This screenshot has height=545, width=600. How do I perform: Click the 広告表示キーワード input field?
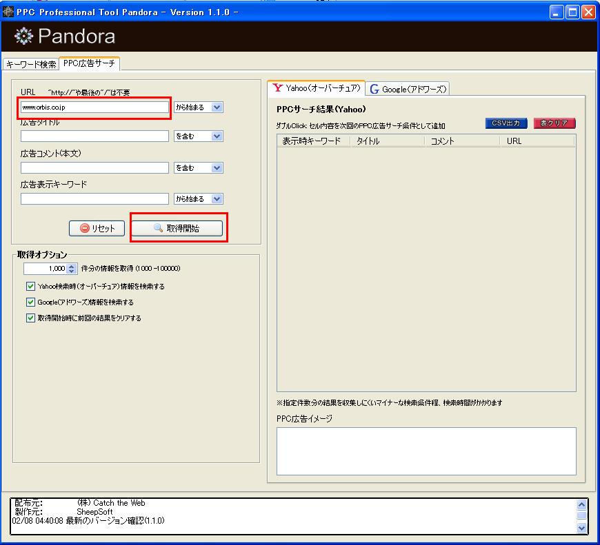click(94, 198)
